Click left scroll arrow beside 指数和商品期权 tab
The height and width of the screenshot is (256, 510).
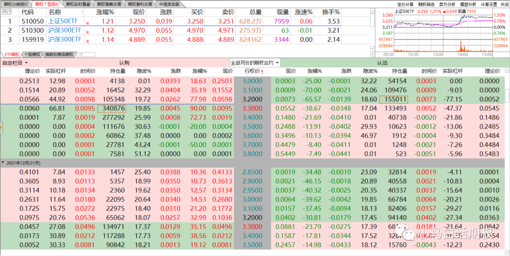pos(79,54)
